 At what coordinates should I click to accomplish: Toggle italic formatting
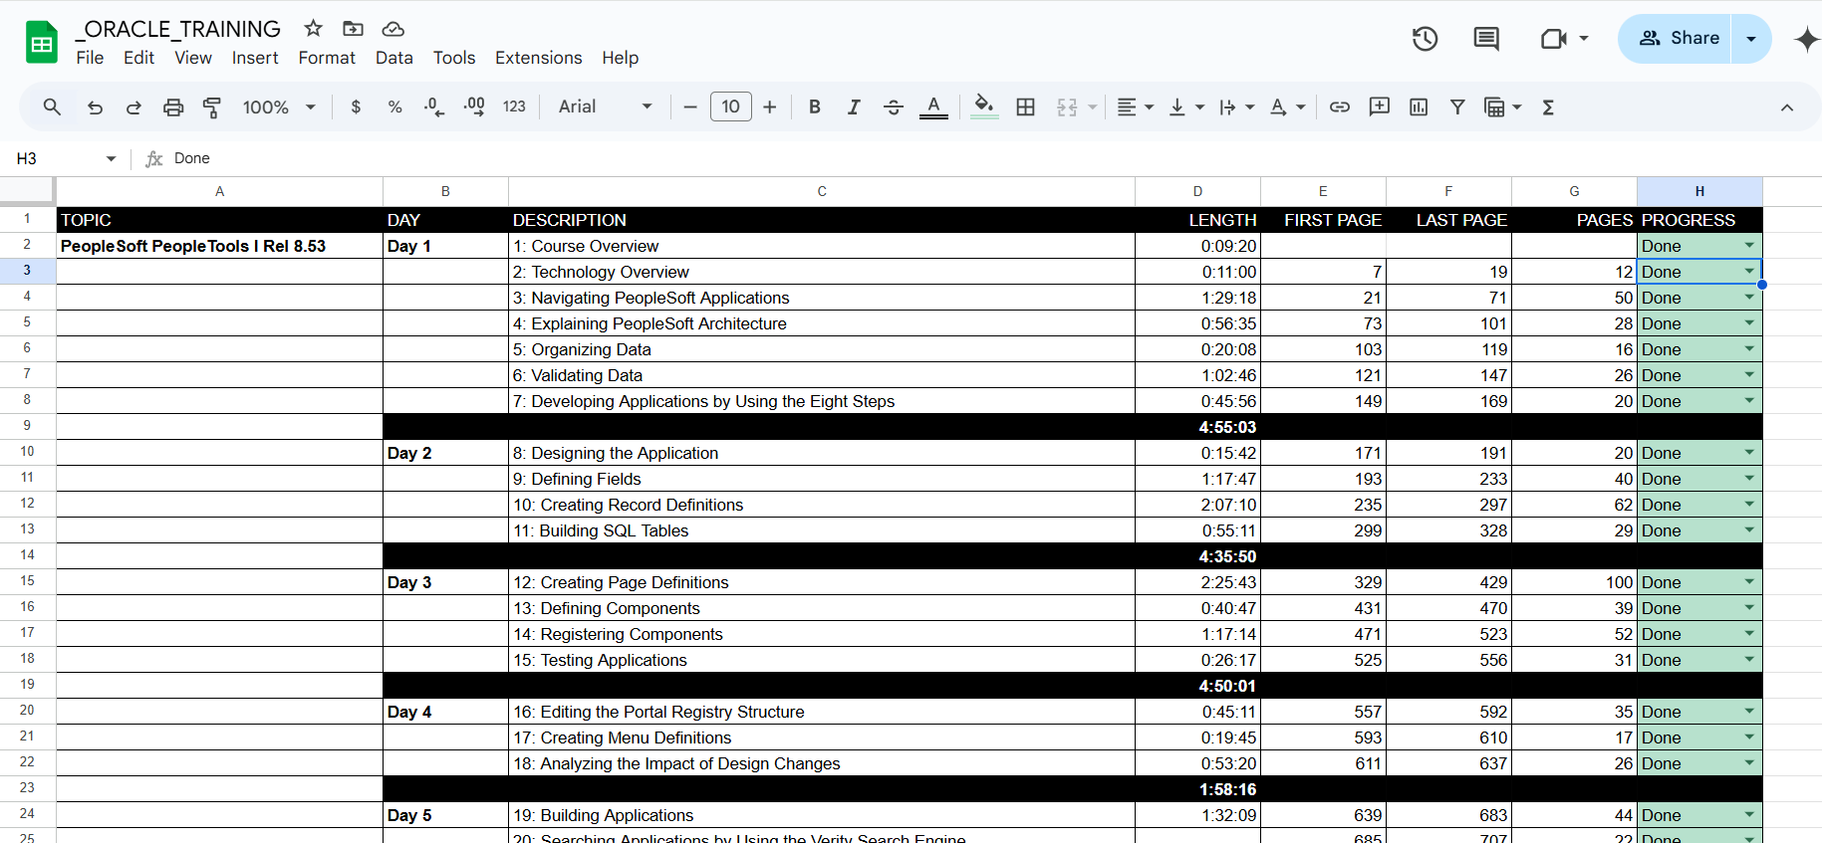(854, 106)
